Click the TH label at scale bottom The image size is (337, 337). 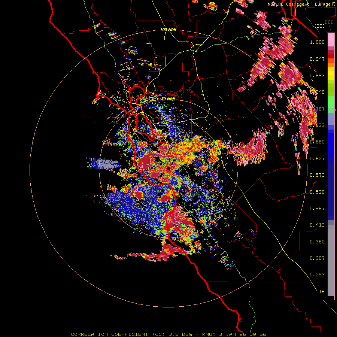[322, 291]
